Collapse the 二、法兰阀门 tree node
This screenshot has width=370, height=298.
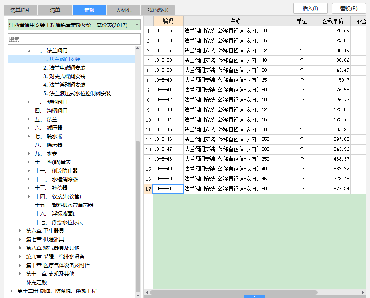tap(29, 51)
